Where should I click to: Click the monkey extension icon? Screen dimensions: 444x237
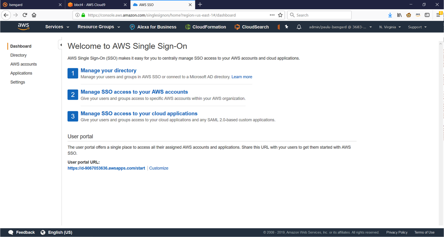point(408,15)
